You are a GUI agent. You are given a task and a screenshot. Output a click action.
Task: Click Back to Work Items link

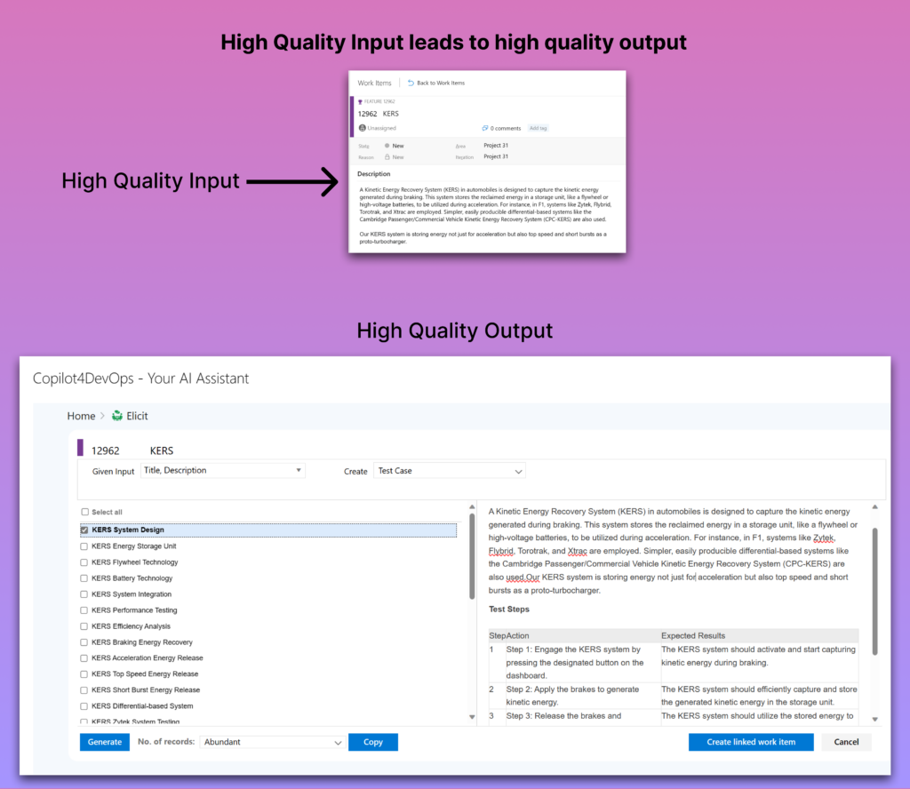441,83
